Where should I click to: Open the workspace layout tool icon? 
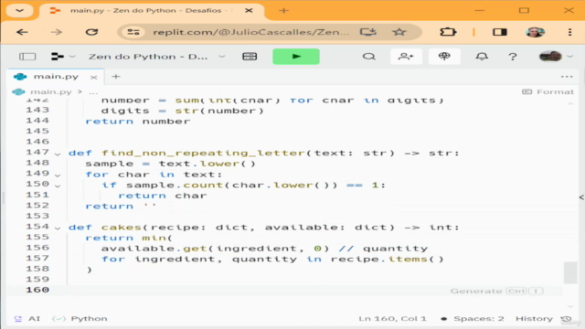(x=250, y=57)
